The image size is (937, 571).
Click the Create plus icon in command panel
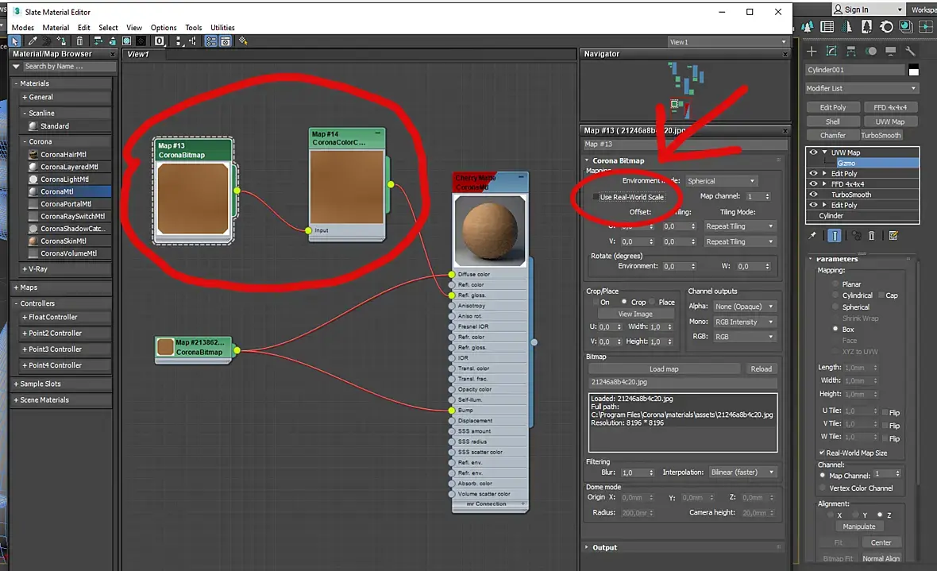tap(812, 51)
